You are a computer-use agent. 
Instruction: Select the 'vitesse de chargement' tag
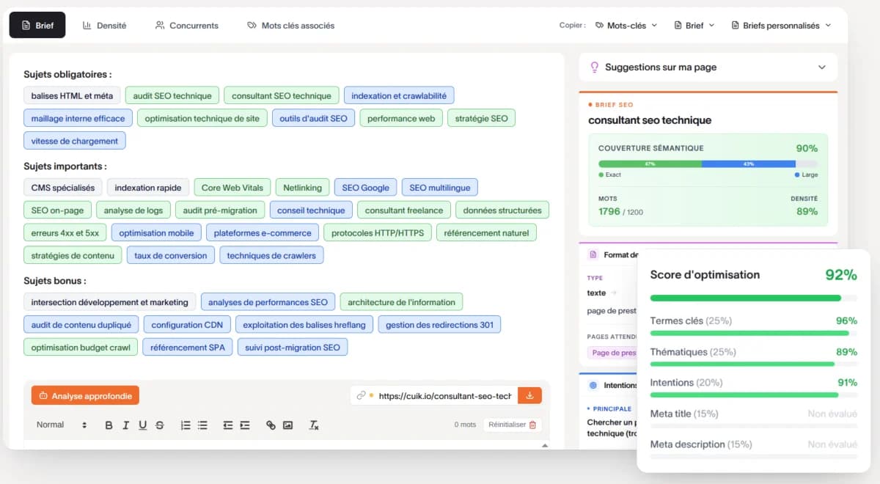pos(75,141)
